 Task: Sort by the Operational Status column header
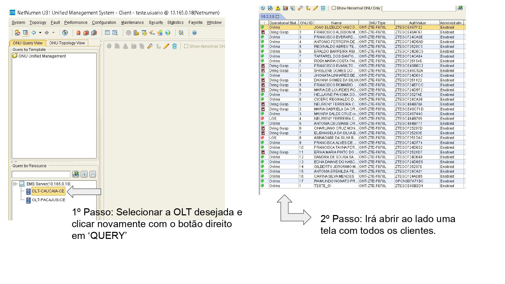point(283,23)
